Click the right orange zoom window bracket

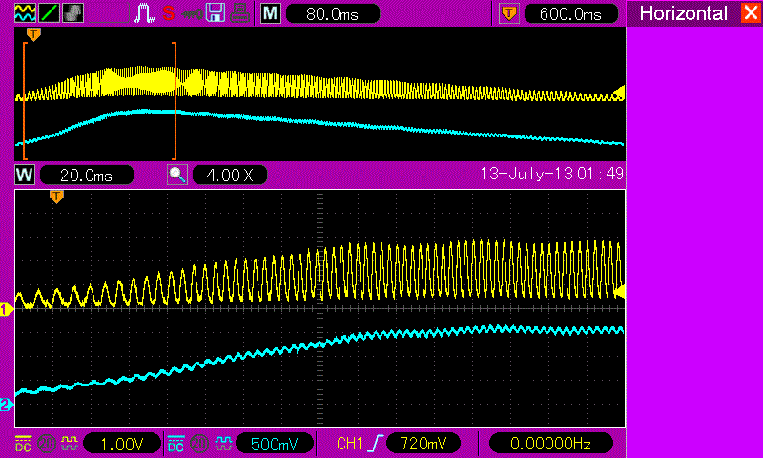tap(175, 101)
